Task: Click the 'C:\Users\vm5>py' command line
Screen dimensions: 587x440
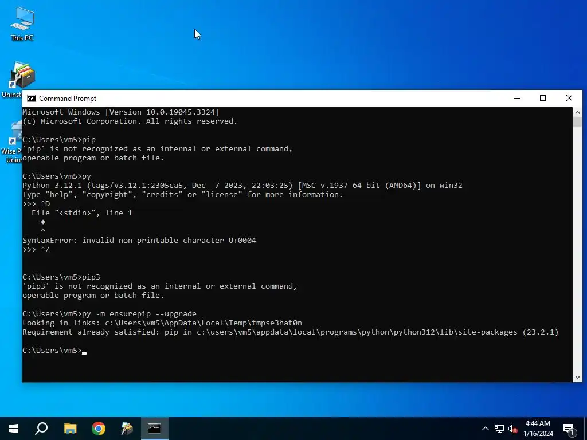Action: coord(57,176)
